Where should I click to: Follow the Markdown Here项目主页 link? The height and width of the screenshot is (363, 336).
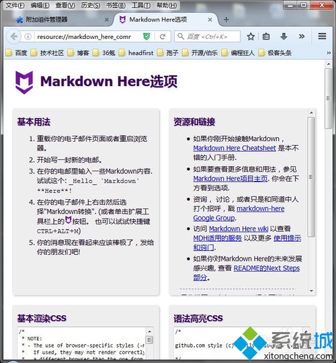click(x=230, y=179)
